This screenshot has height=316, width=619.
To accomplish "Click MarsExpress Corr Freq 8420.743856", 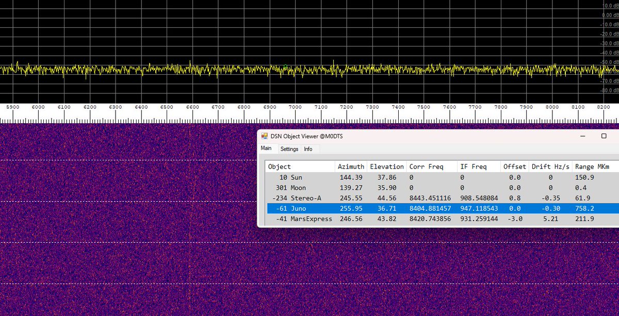I will coord(429,219).
